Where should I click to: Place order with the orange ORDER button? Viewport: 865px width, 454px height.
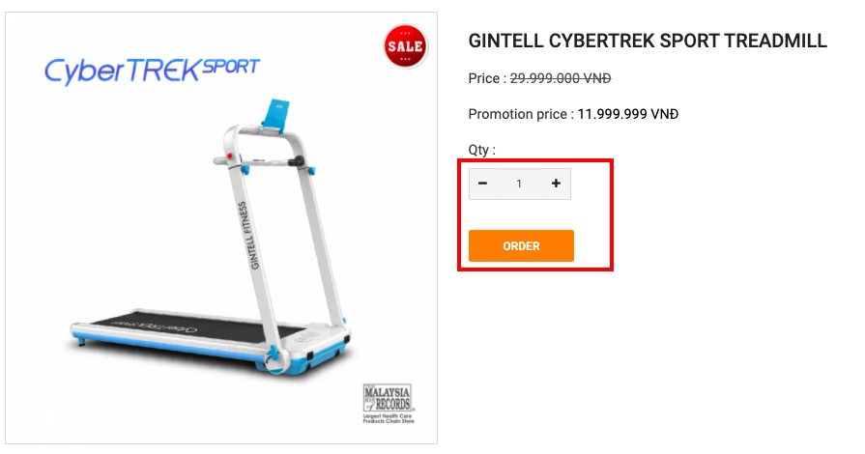pos(521,246)
